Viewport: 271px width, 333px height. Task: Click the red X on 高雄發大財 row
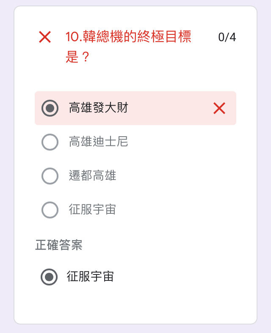tap(219, 108)
